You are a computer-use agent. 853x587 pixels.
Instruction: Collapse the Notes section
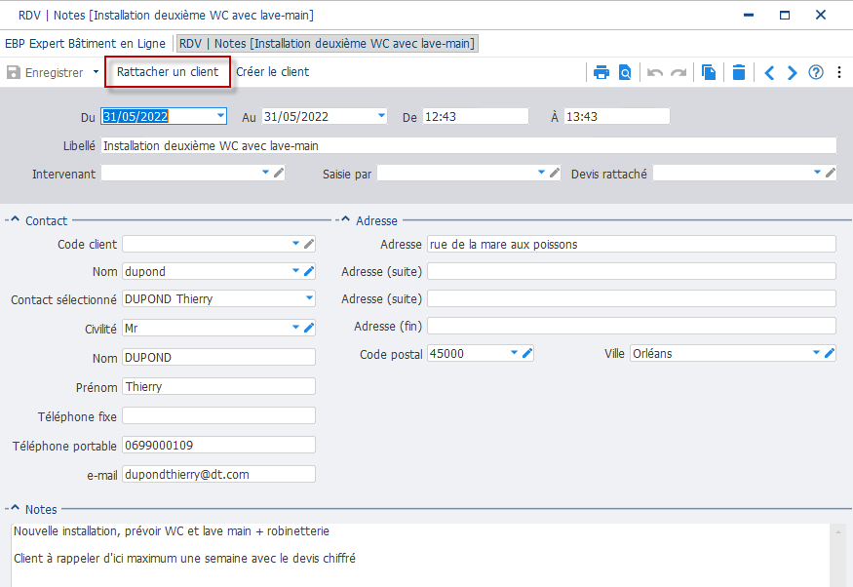pos(16,508)
